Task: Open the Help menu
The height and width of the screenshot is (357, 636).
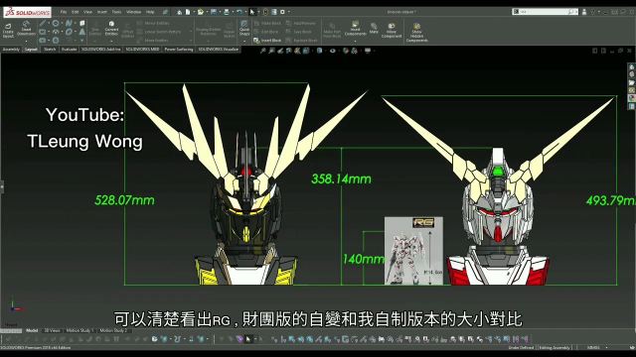Action: 150,12
